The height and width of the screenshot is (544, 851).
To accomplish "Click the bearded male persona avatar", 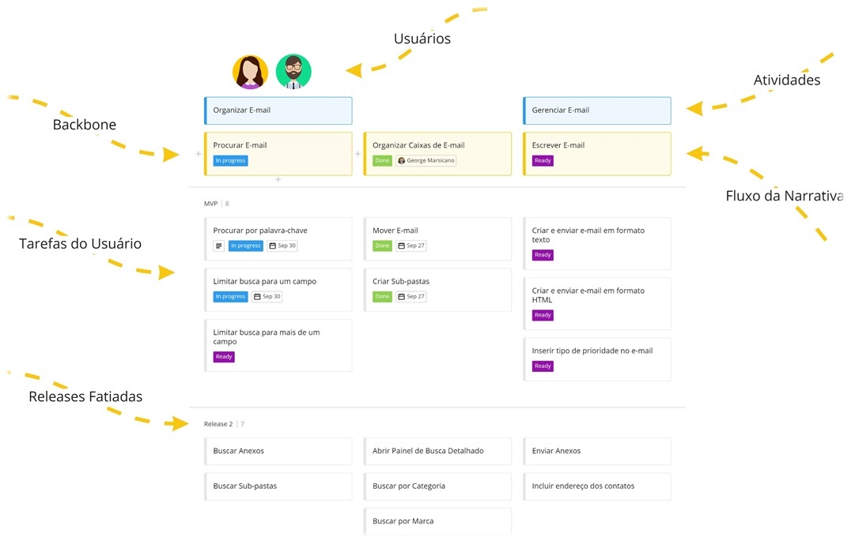I will click(x=293, y=72).
